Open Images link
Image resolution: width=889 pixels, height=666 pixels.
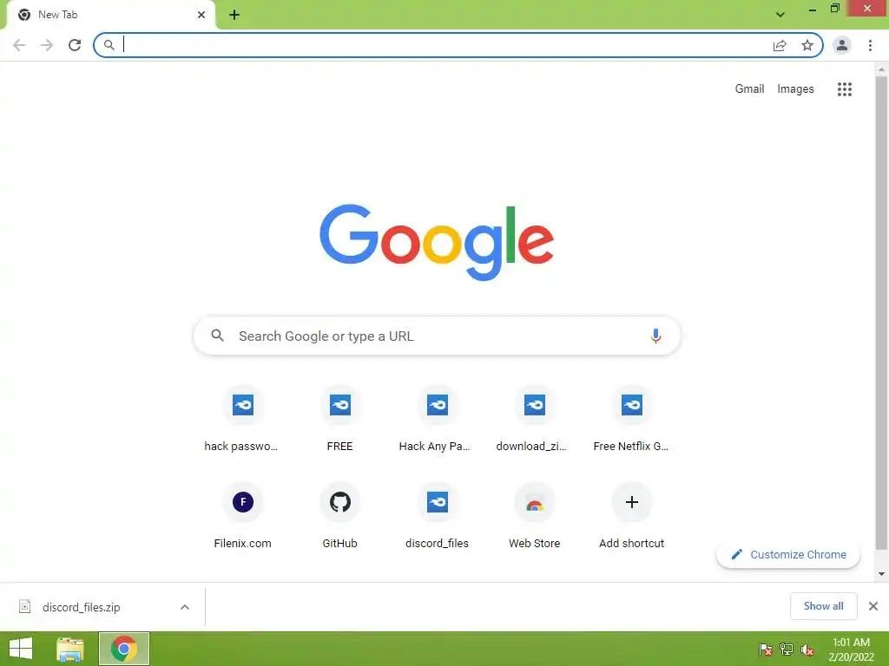tap(795, 89)
